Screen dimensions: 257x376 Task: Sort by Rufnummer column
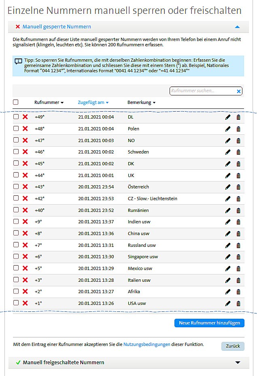pyautogui.click(x=49, y=103)
